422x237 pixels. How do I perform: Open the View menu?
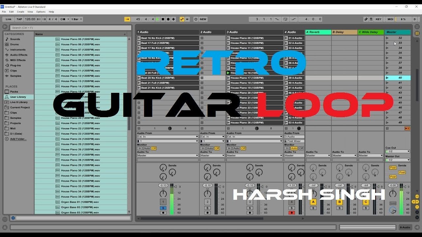30,12
